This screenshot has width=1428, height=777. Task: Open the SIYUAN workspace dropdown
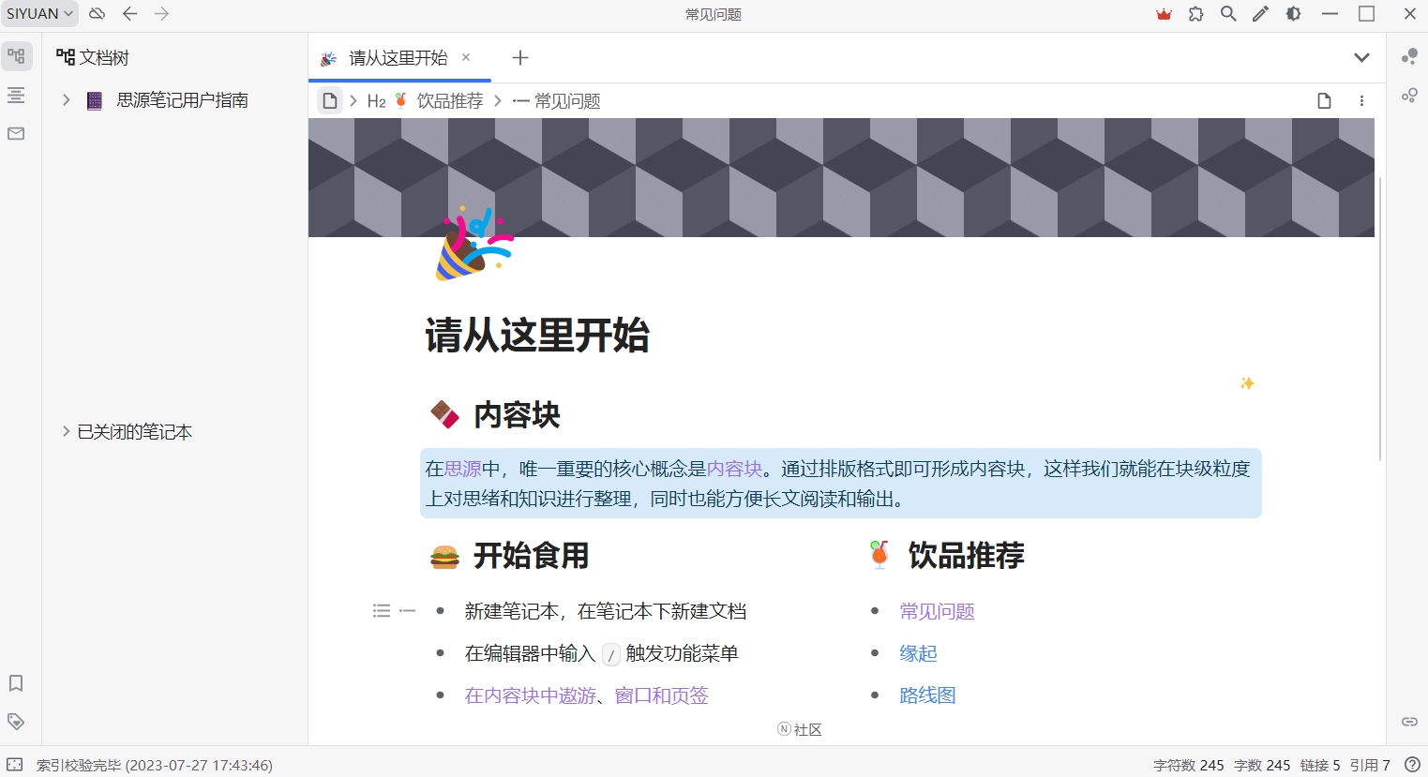(38, 13)
